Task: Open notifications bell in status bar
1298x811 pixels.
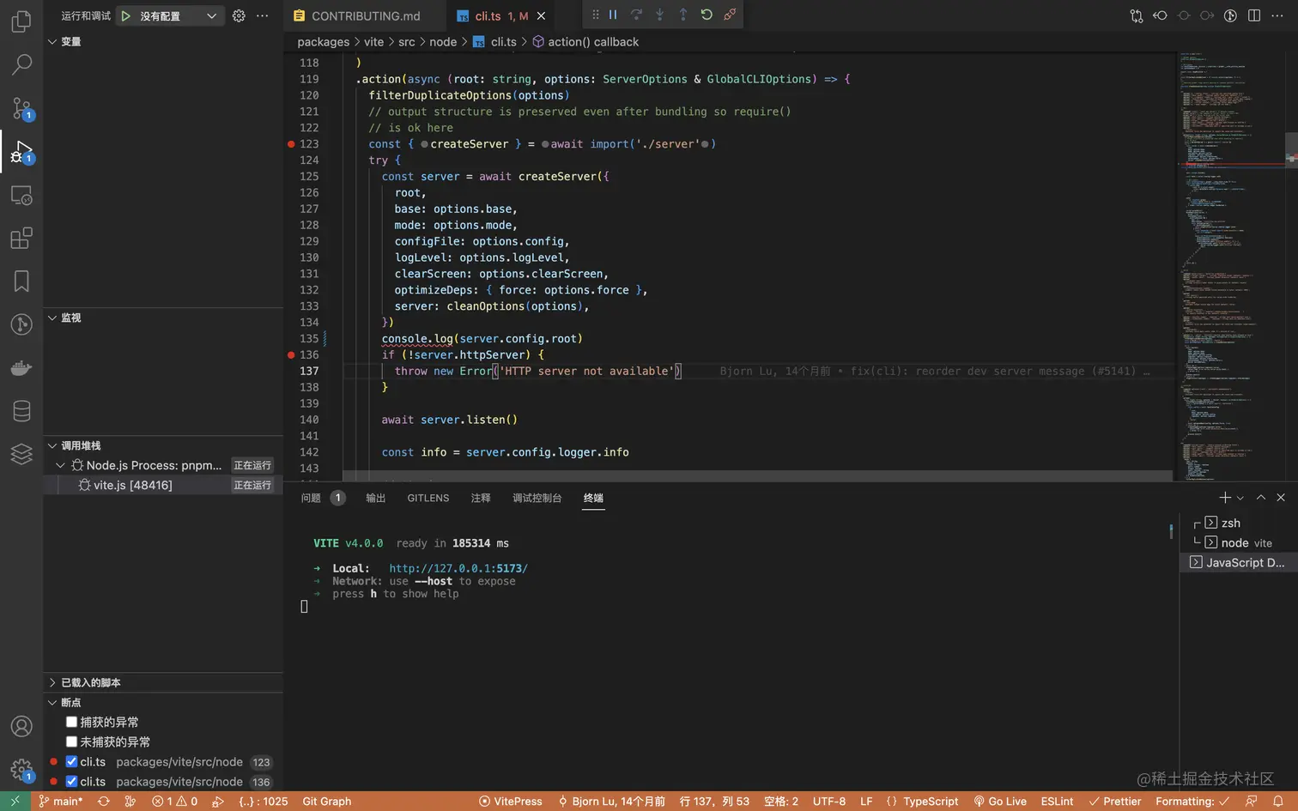Action: pos(1278,801)
